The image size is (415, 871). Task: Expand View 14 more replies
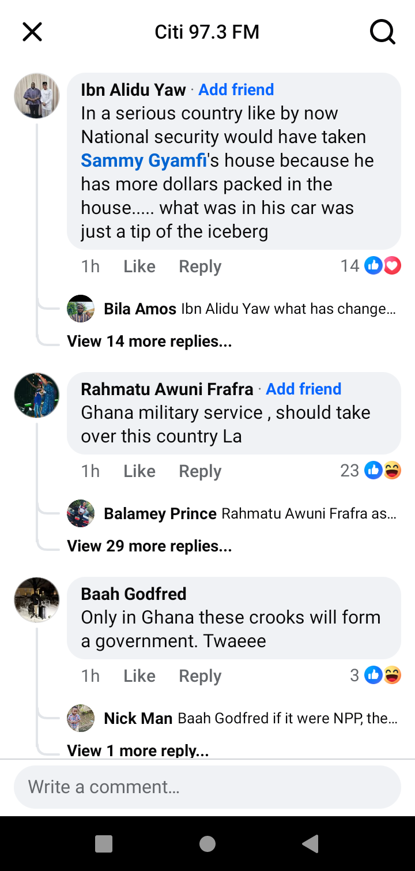click(x=149, y=341)
